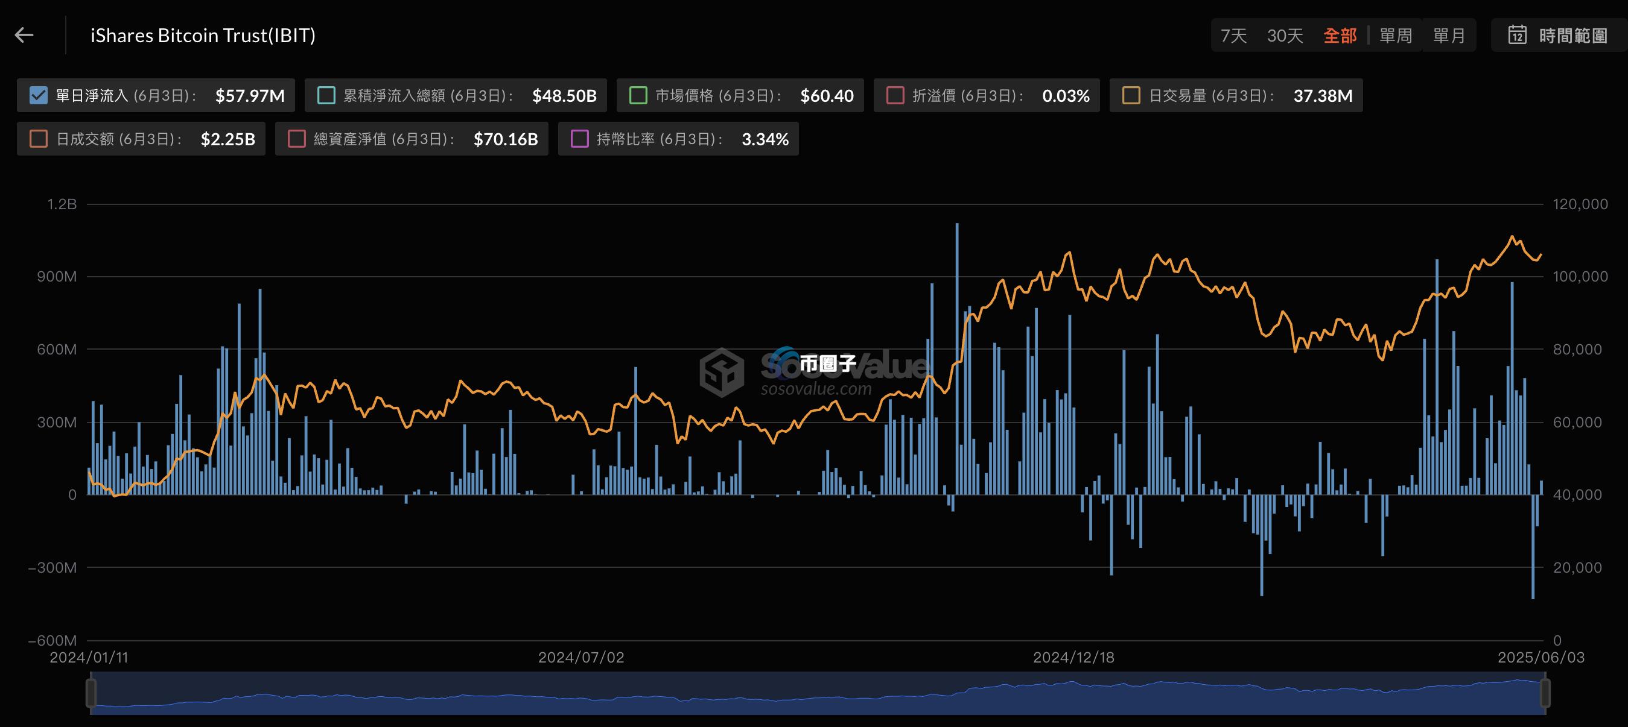The height and width of the screenshot is (727, 1628).
Task: Enable the 日成交額 checkbox
Action: click(39, 139)
